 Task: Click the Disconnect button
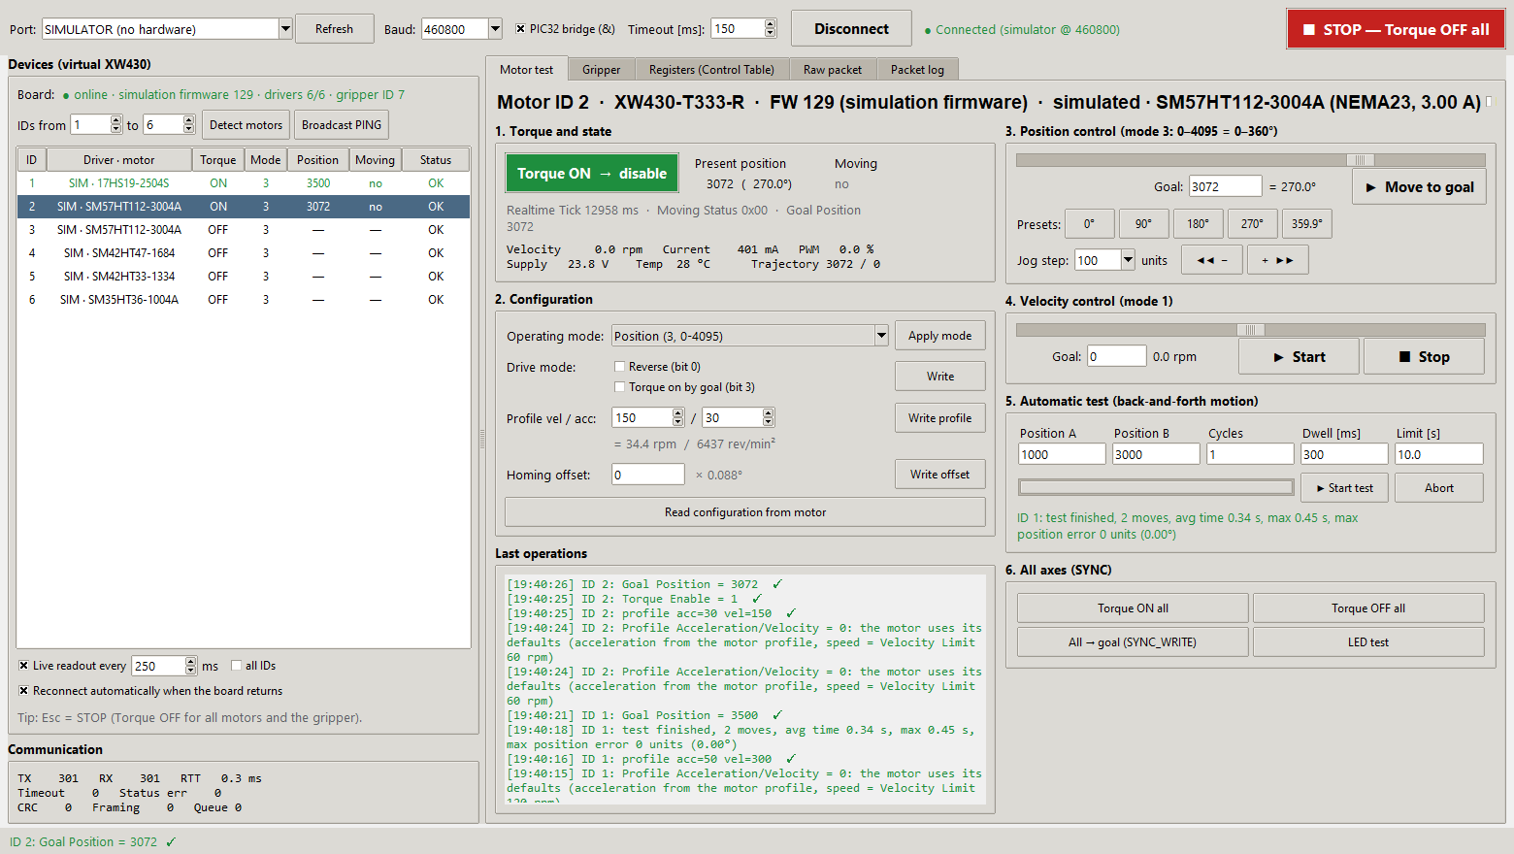pyautogui.click(x=851, y=29)
